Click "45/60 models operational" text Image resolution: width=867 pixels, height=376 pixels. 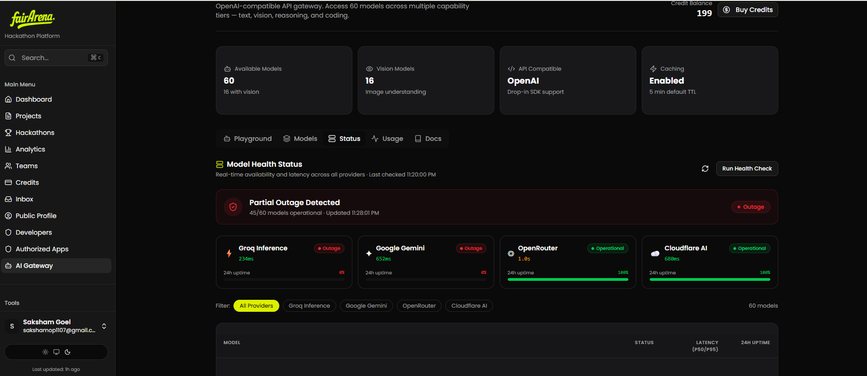(286, 213)
